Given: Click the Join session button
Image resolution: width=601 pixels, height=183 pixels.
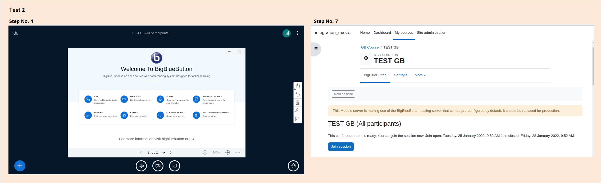Looking at the screenshot, I should (x=341, y=147).
